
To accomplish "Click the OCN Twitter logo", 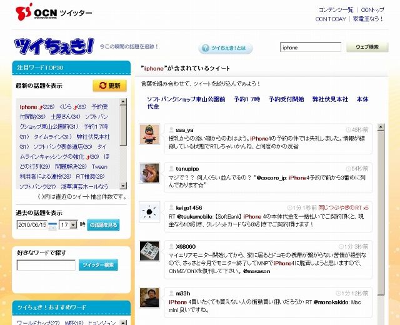I will tap(54, 12).
